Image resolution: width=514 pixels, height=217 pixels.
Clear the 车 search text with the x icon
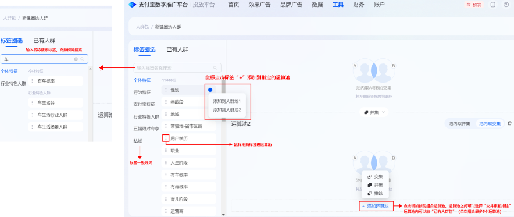click(x=76, y=59)
